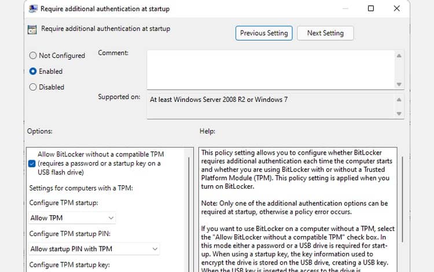
Task: Click inside the Comment text box
Action: click(271, 69)
